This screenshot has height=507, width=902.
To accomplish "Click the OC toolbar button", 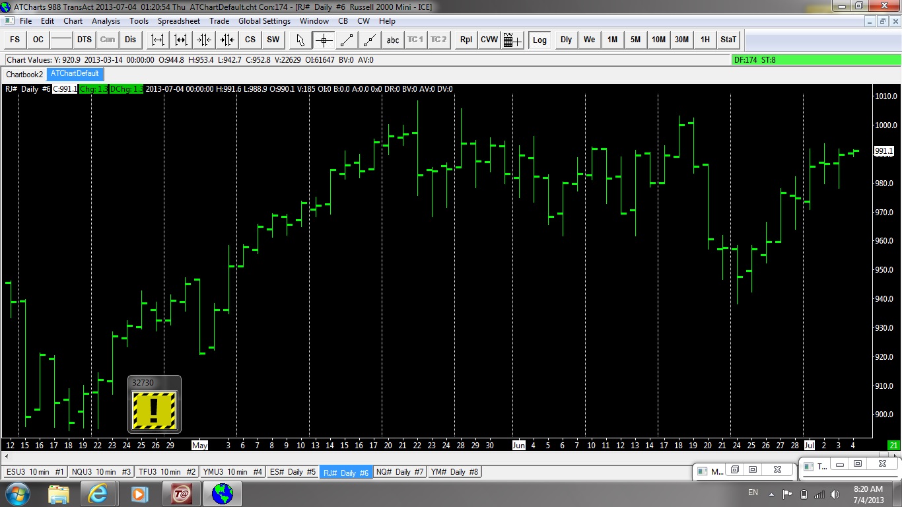I will (38, 40).
